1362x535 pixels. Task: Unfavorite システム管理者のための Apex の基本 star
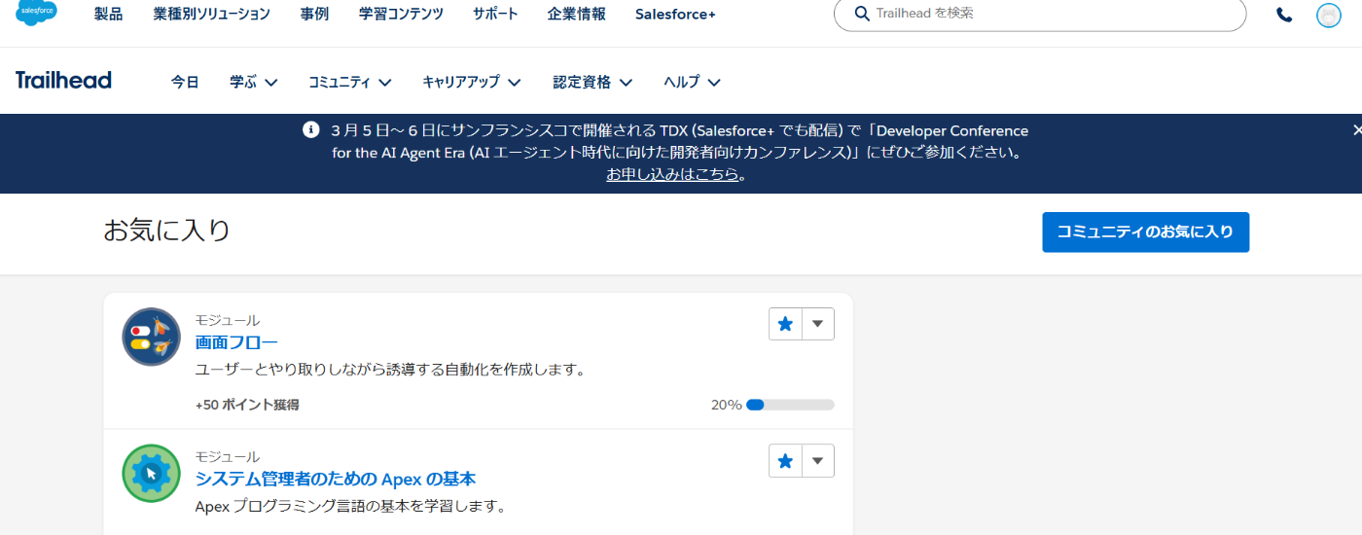[785, 460]
